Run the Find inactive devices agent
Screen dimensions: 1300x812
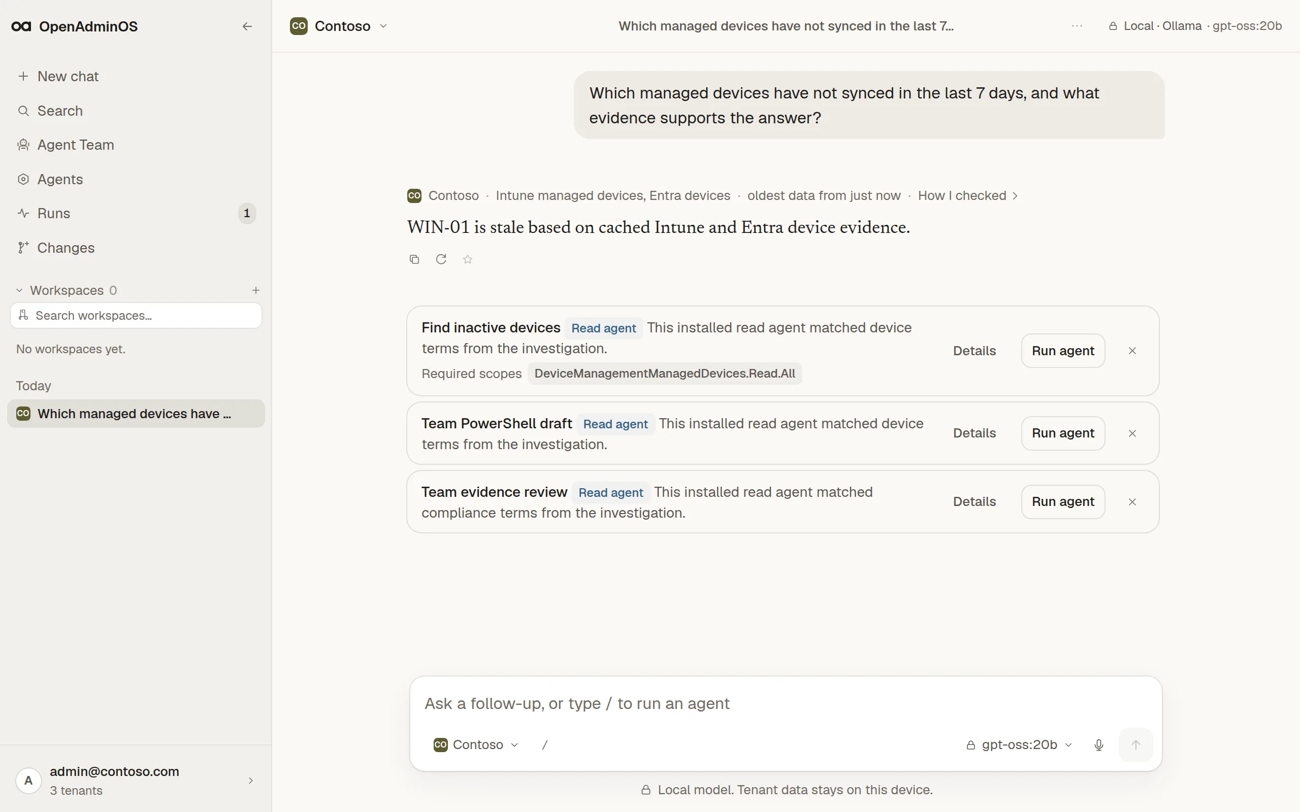click(x=1062, y=351)
